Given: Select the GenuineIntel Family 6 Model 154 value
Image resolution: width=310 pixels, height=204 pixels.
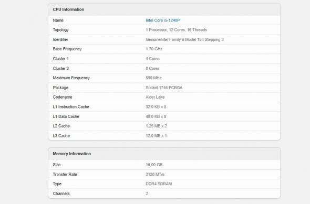Looking at the screenshot, I should (x=184, y=39).
